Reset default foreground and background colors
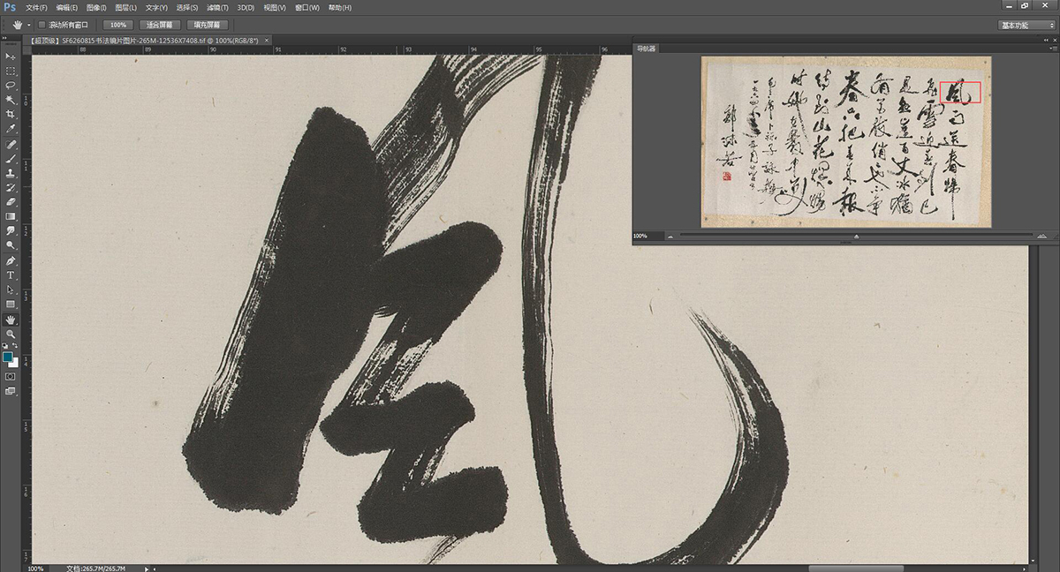 [5, 348]
